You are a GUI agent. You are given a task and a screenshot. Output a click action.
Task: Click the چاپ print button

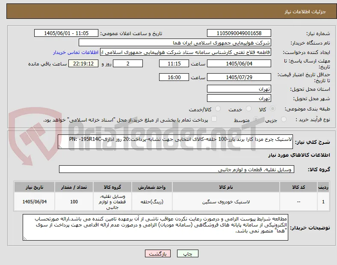pos(188,253)
